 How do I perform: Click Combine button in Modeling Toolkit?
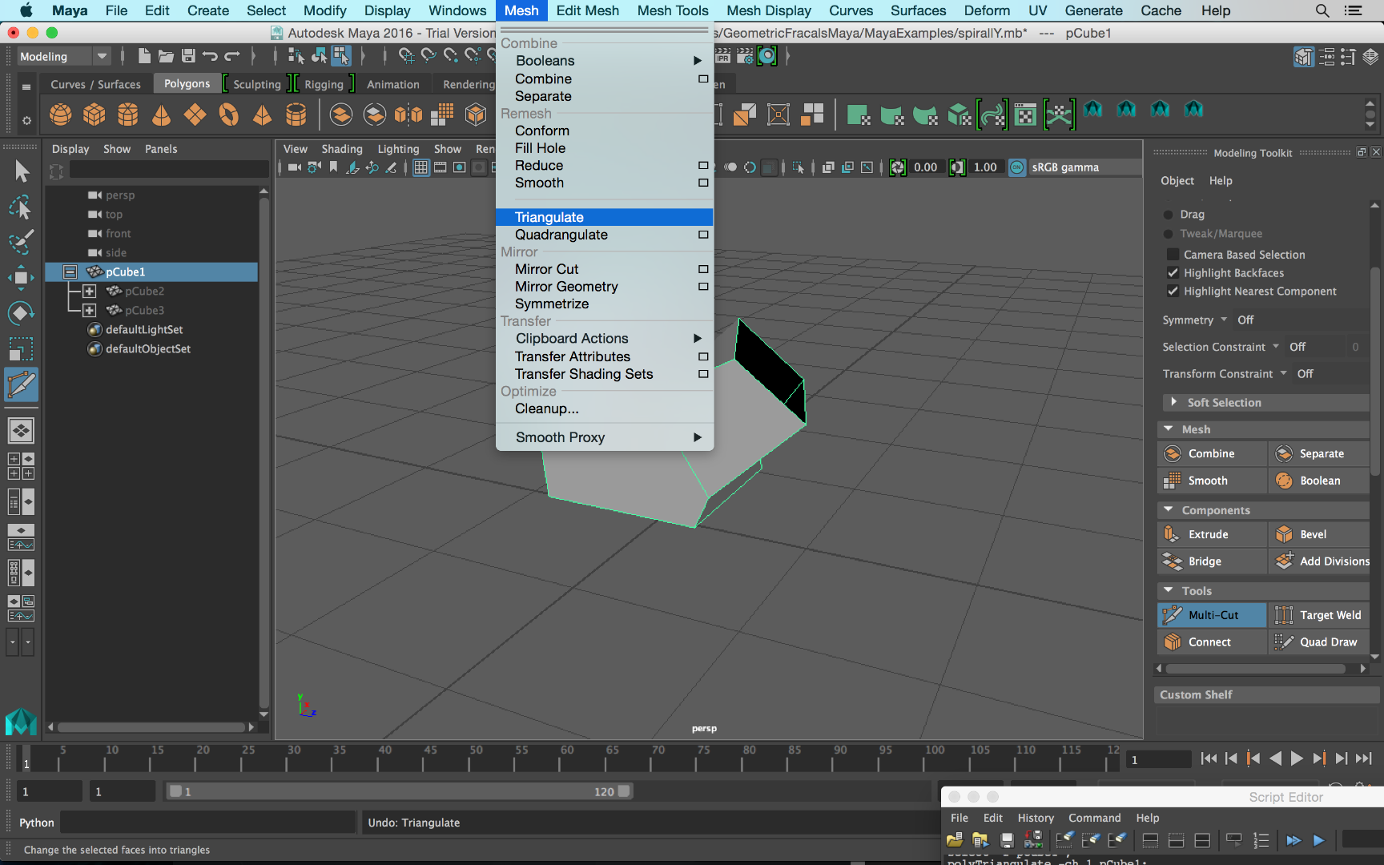click(1212, 454)
